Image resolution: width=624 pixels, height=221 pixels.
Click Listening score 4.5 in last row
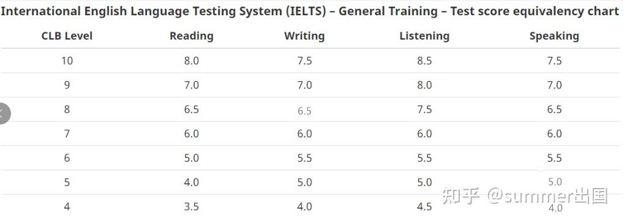[x=424, y=207]
